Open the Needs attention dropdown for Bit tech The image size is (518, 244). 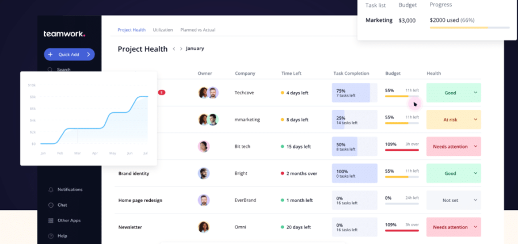point(454,146)
